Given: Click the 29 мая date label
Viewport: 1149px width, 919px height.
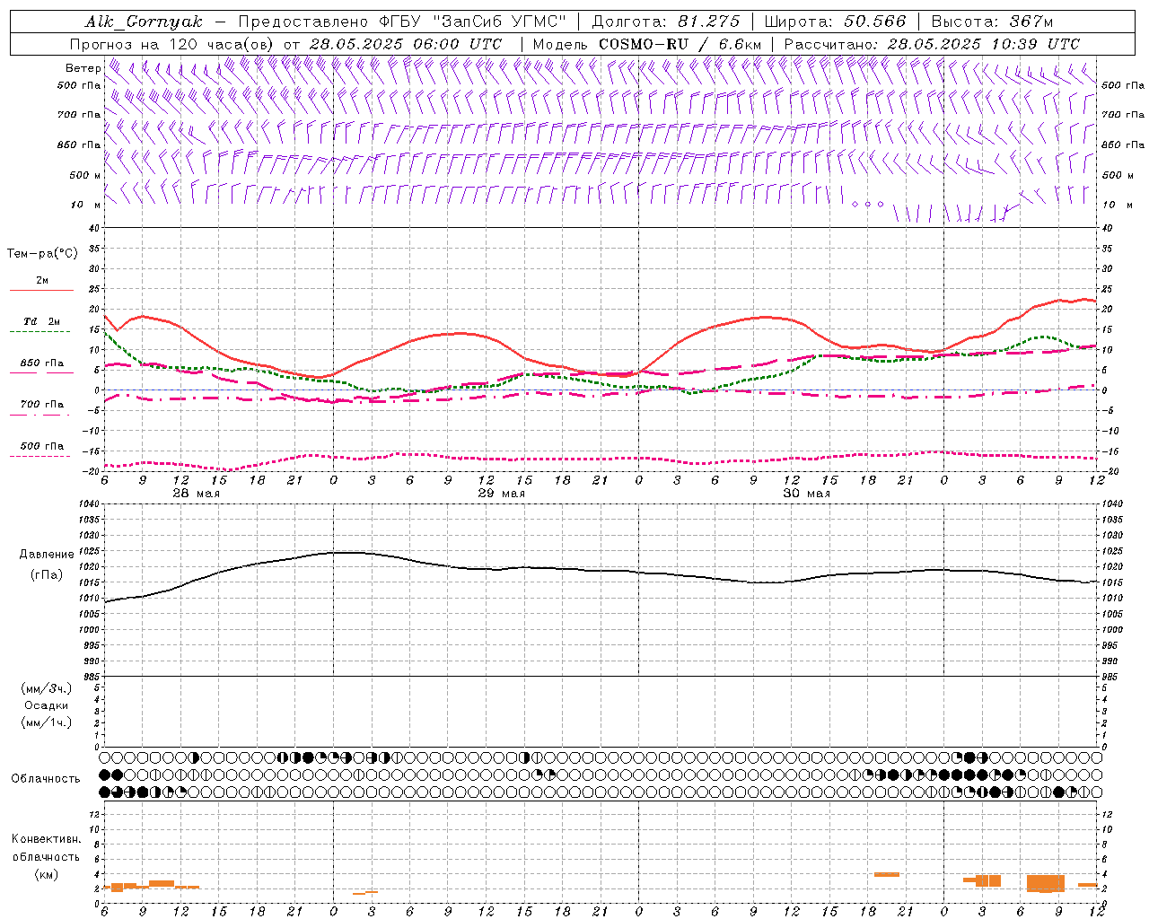Looking at the screenshot, I should [x=501, y=494].
